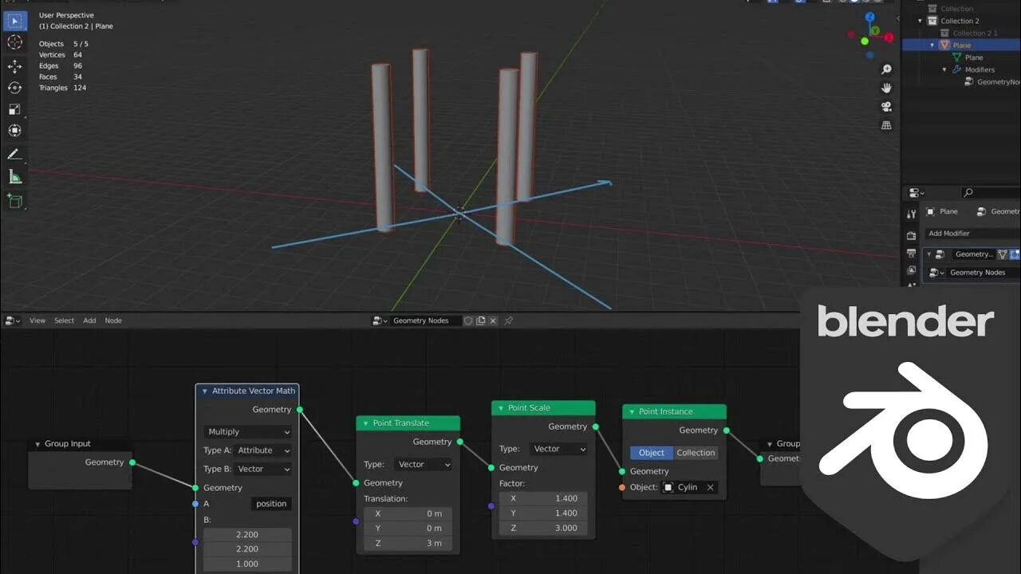The height and width of the screenshot is (574, 1021).
Task: Click properties search field
Action: pyautogui.click(x=990, y=192)
